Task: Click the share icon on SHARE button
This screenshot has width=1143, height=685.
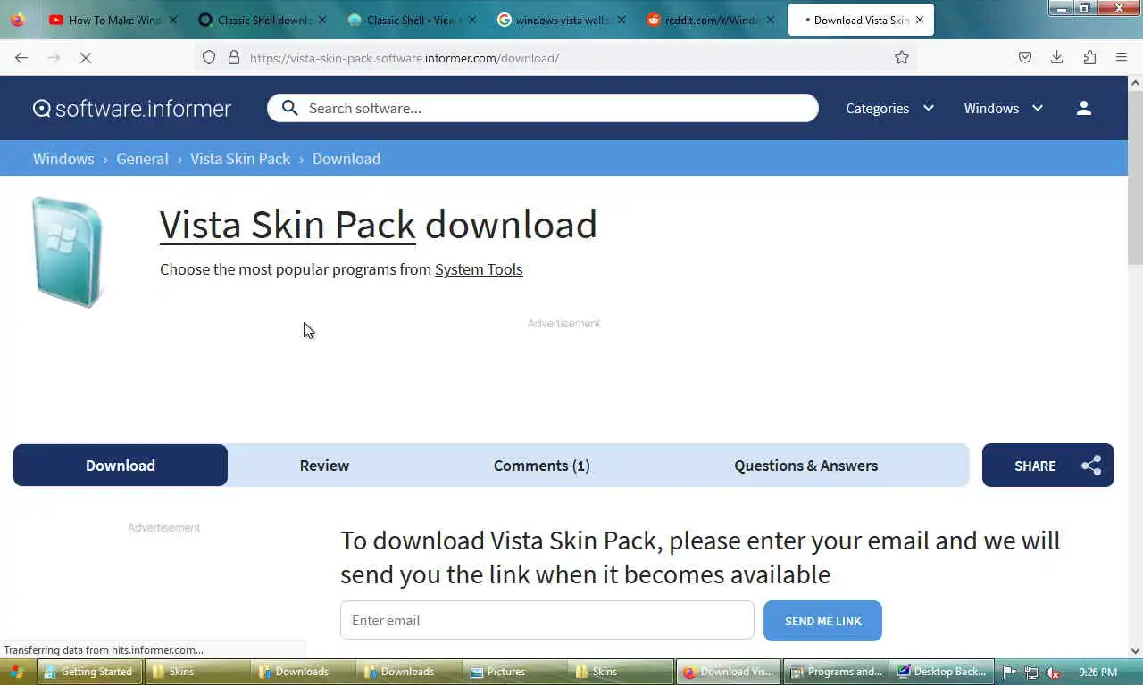Action: (1091, 466)
